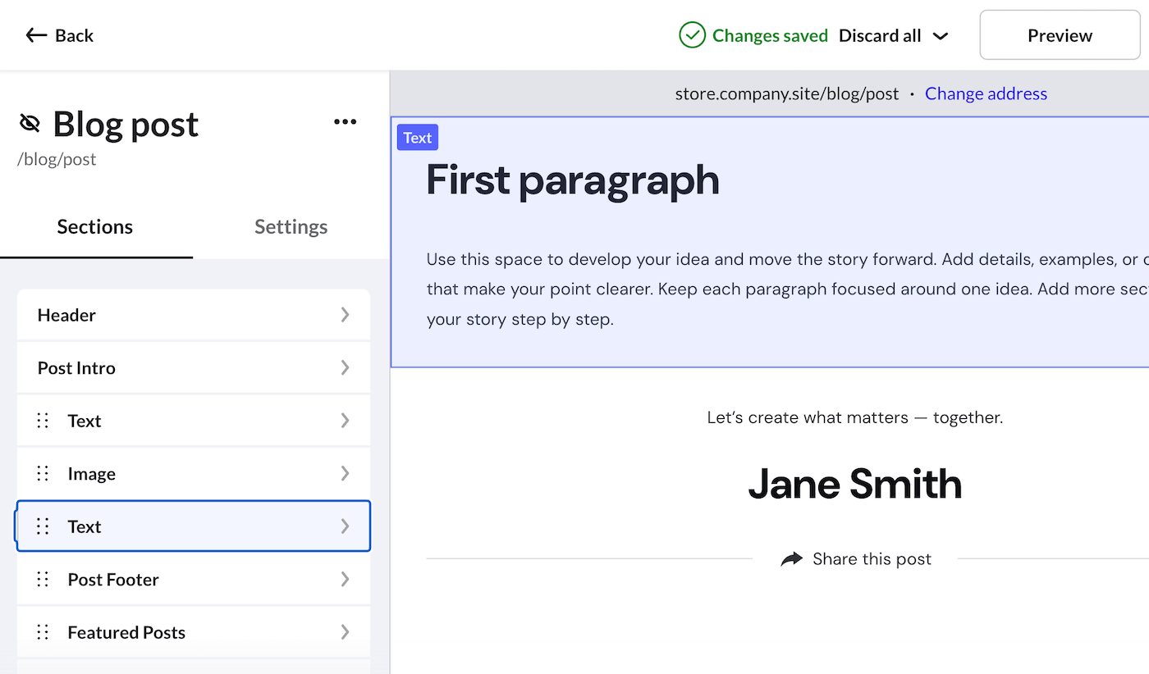
Task: Click the Let's create what matters tagline
Action: pyautogui.click(x=855, y=417)
